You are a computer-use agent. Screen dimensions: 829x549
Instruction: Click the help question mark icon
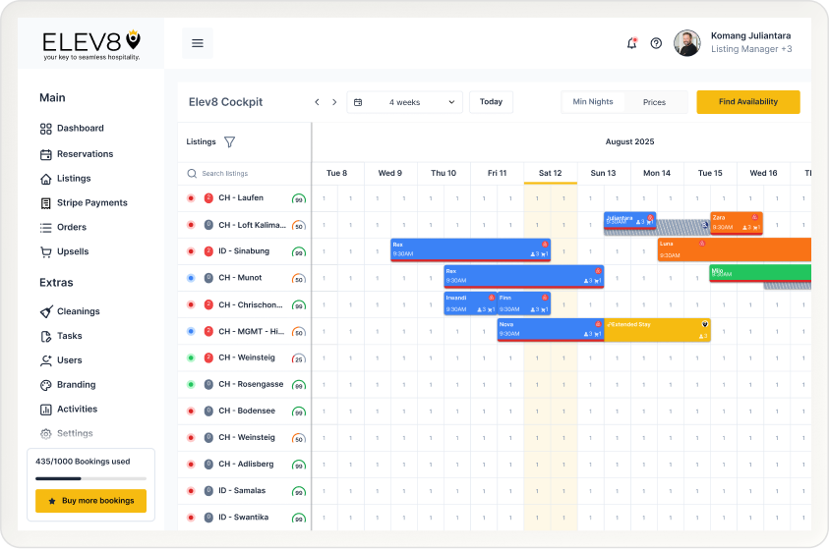(656, 43)
